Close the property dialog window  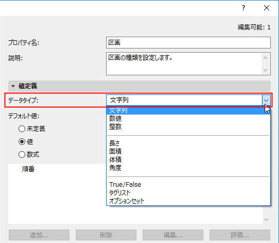pyautogui.click(x=267, y=8)
